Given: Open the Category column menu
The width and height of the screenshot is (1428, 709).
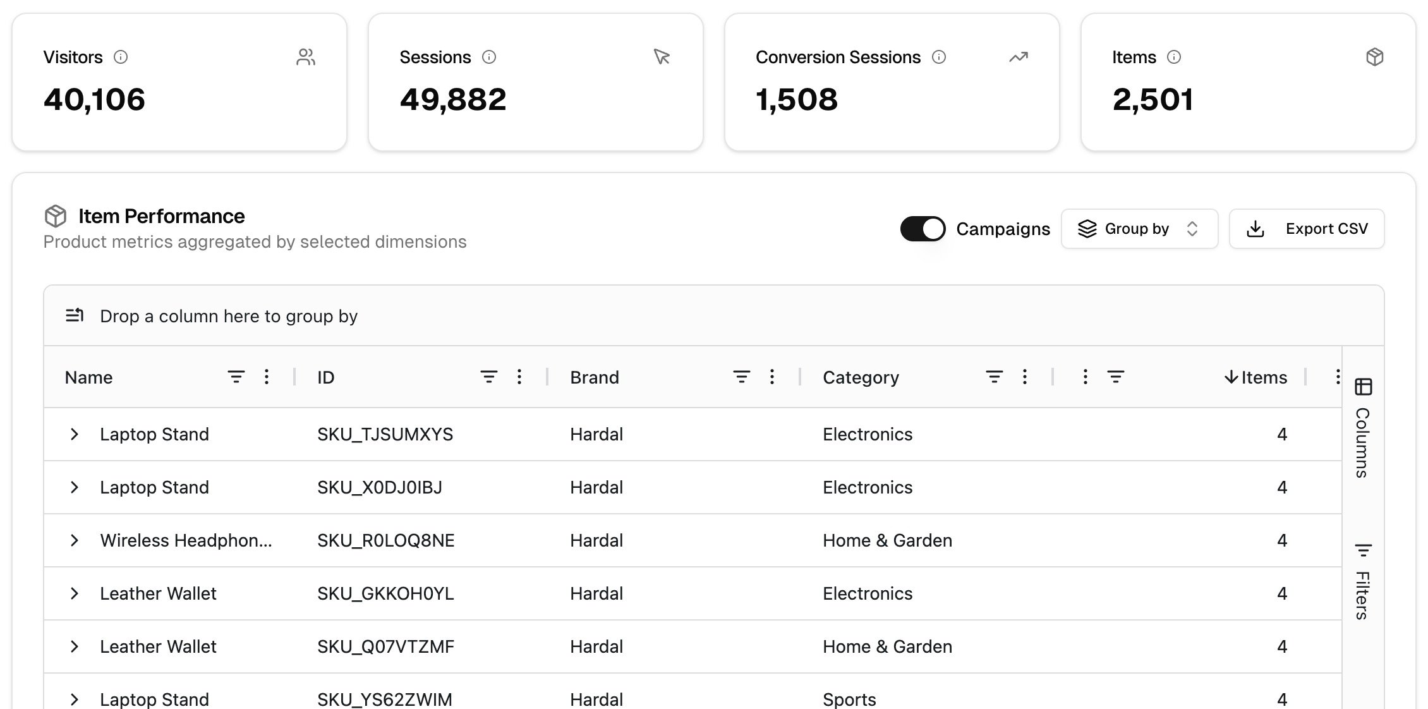Looking at the screenshot, I should click(x=1025, y=377).
